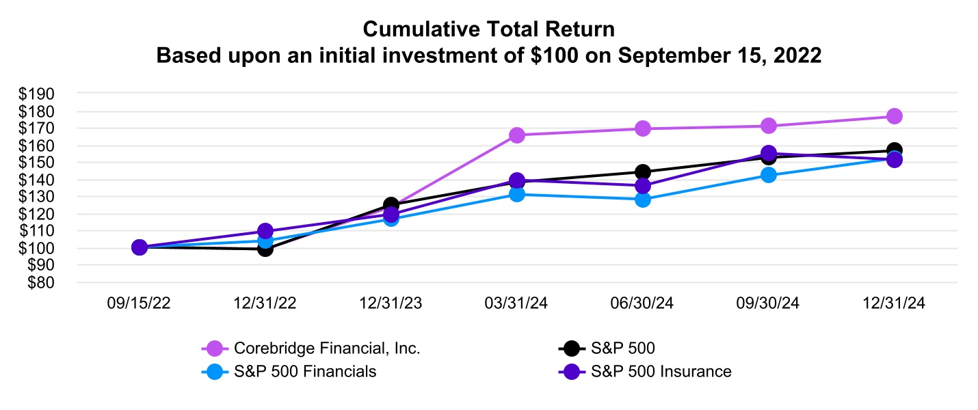Click S&P 500 Insurance point at 12/31/22
978x410 pixels.
[265, 231]
